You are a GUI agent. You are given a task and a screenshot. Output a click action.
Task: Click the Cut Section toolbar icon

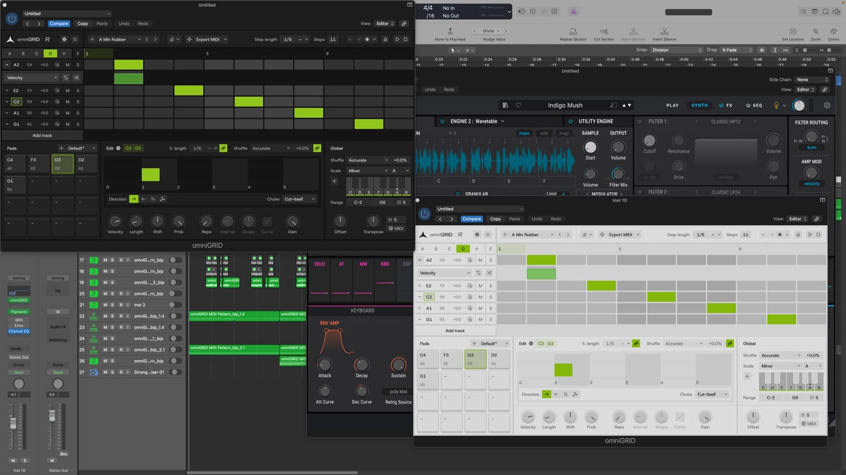click(x=603, y=32)
